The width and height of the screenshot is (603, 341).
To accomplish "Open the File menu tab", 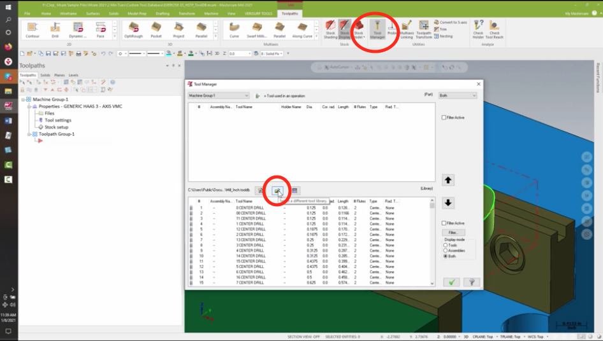I will (27, 13).
